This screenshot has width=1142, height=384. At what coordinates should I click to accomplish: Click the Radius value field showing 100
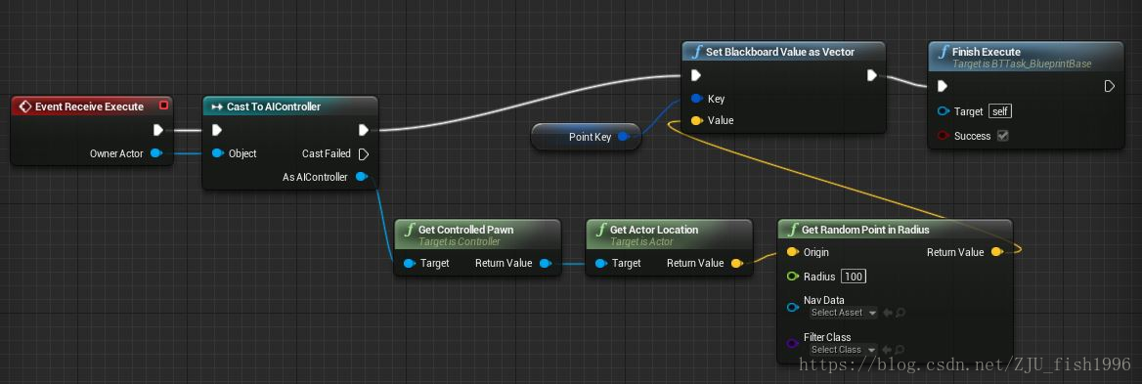[x=853, y=277]
